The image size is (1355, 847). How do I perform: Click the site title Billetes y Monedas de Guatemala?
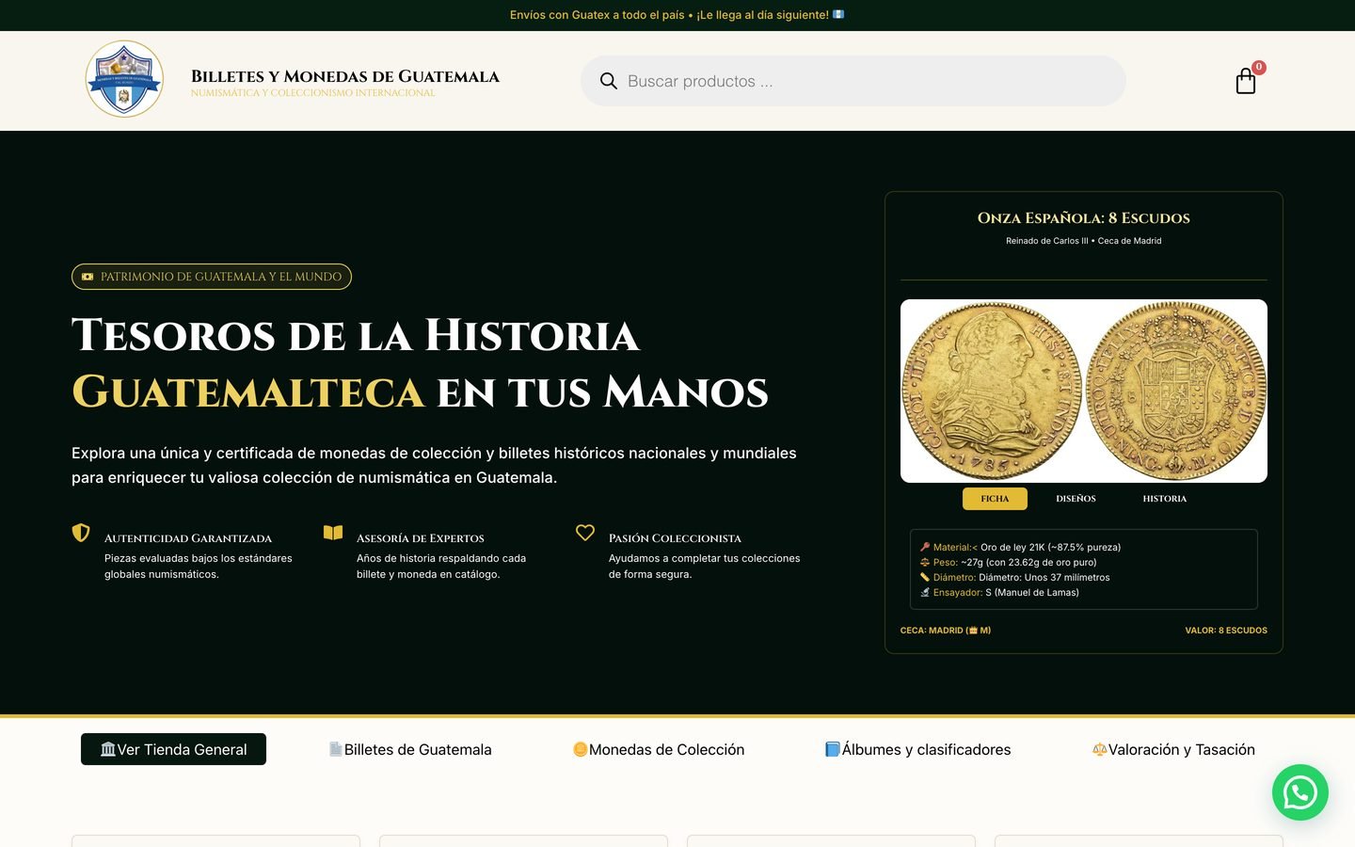click(345, 76)
